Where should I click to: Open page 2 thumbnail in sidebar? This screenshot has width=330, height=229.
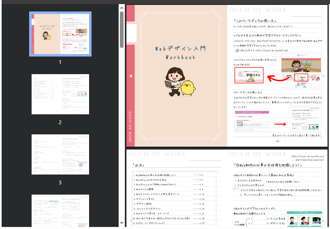(60, 94)
